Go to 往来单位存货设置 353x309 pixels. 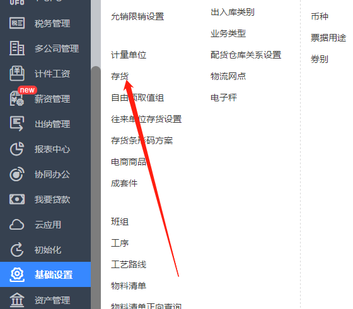click(146, 119)
